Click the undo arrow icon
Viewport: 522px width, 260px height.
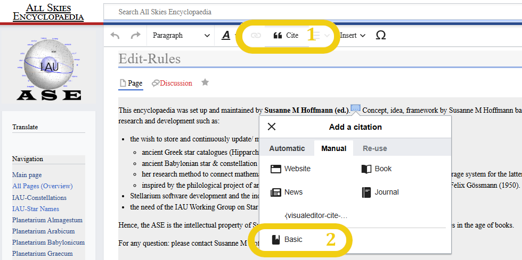[x=115, y=36]
